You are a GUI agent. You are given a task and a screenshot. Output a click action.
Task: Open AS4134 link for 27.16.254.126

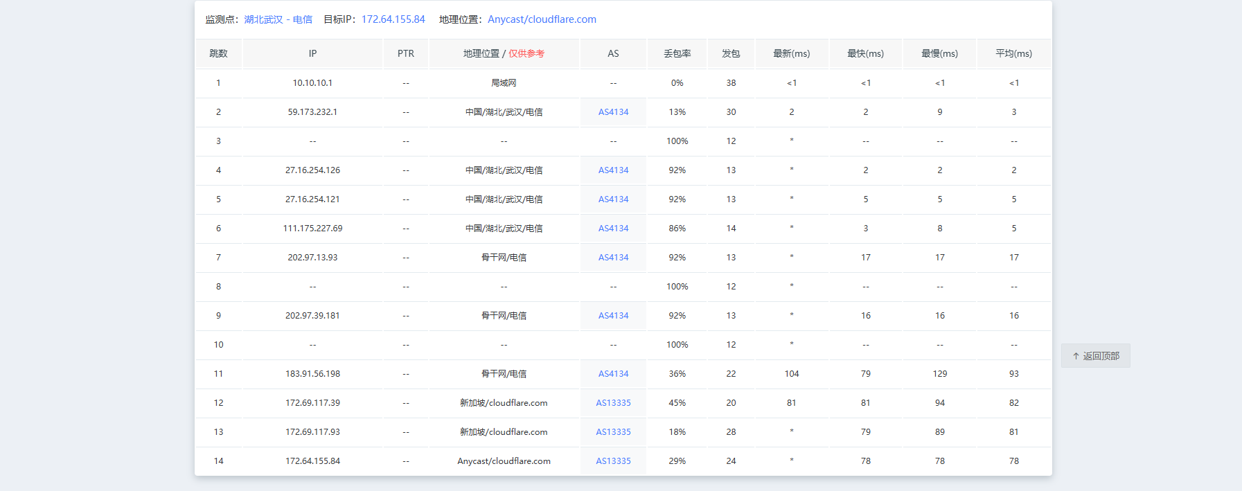point(613,170)
